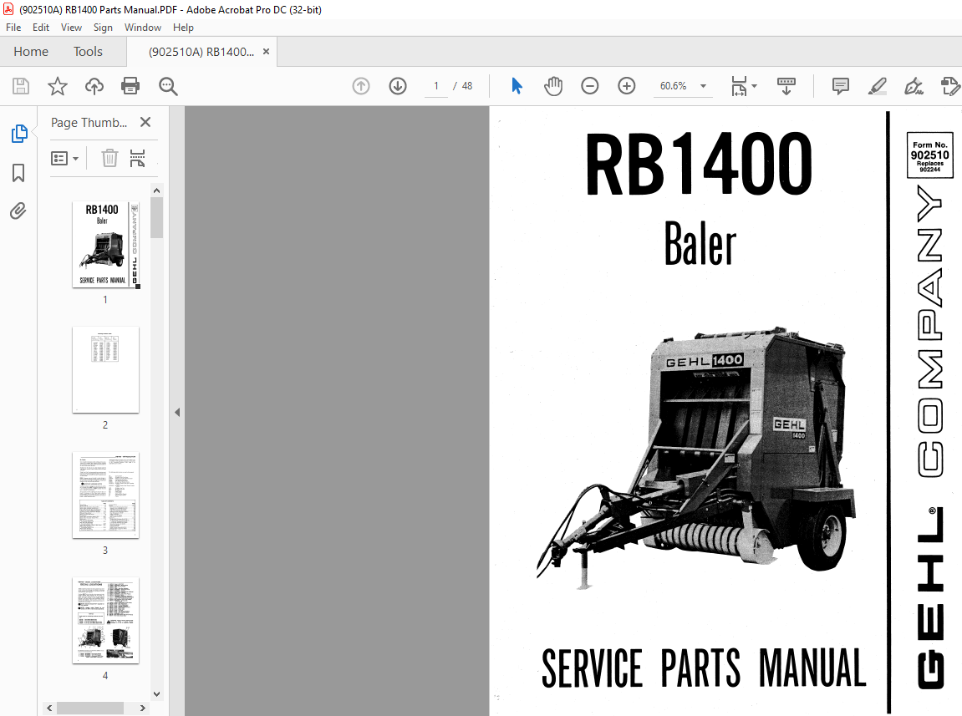Select page 2 thumbnail
962x716 pixels.
105,370
